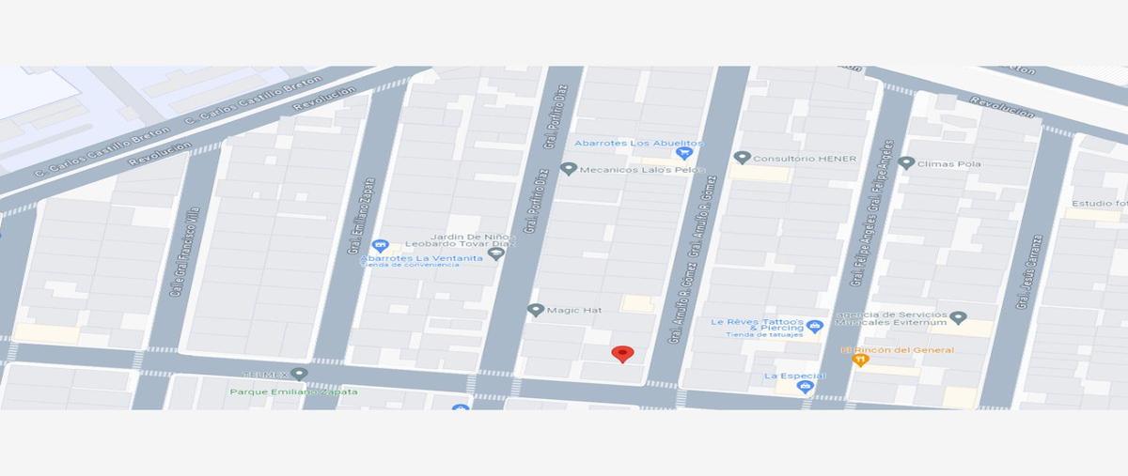The width and height of the screenshot is (1128, 476).
Task: Click Le Rêves Tattoo's & Piercing icon
Action: click(x=815, y=327)
